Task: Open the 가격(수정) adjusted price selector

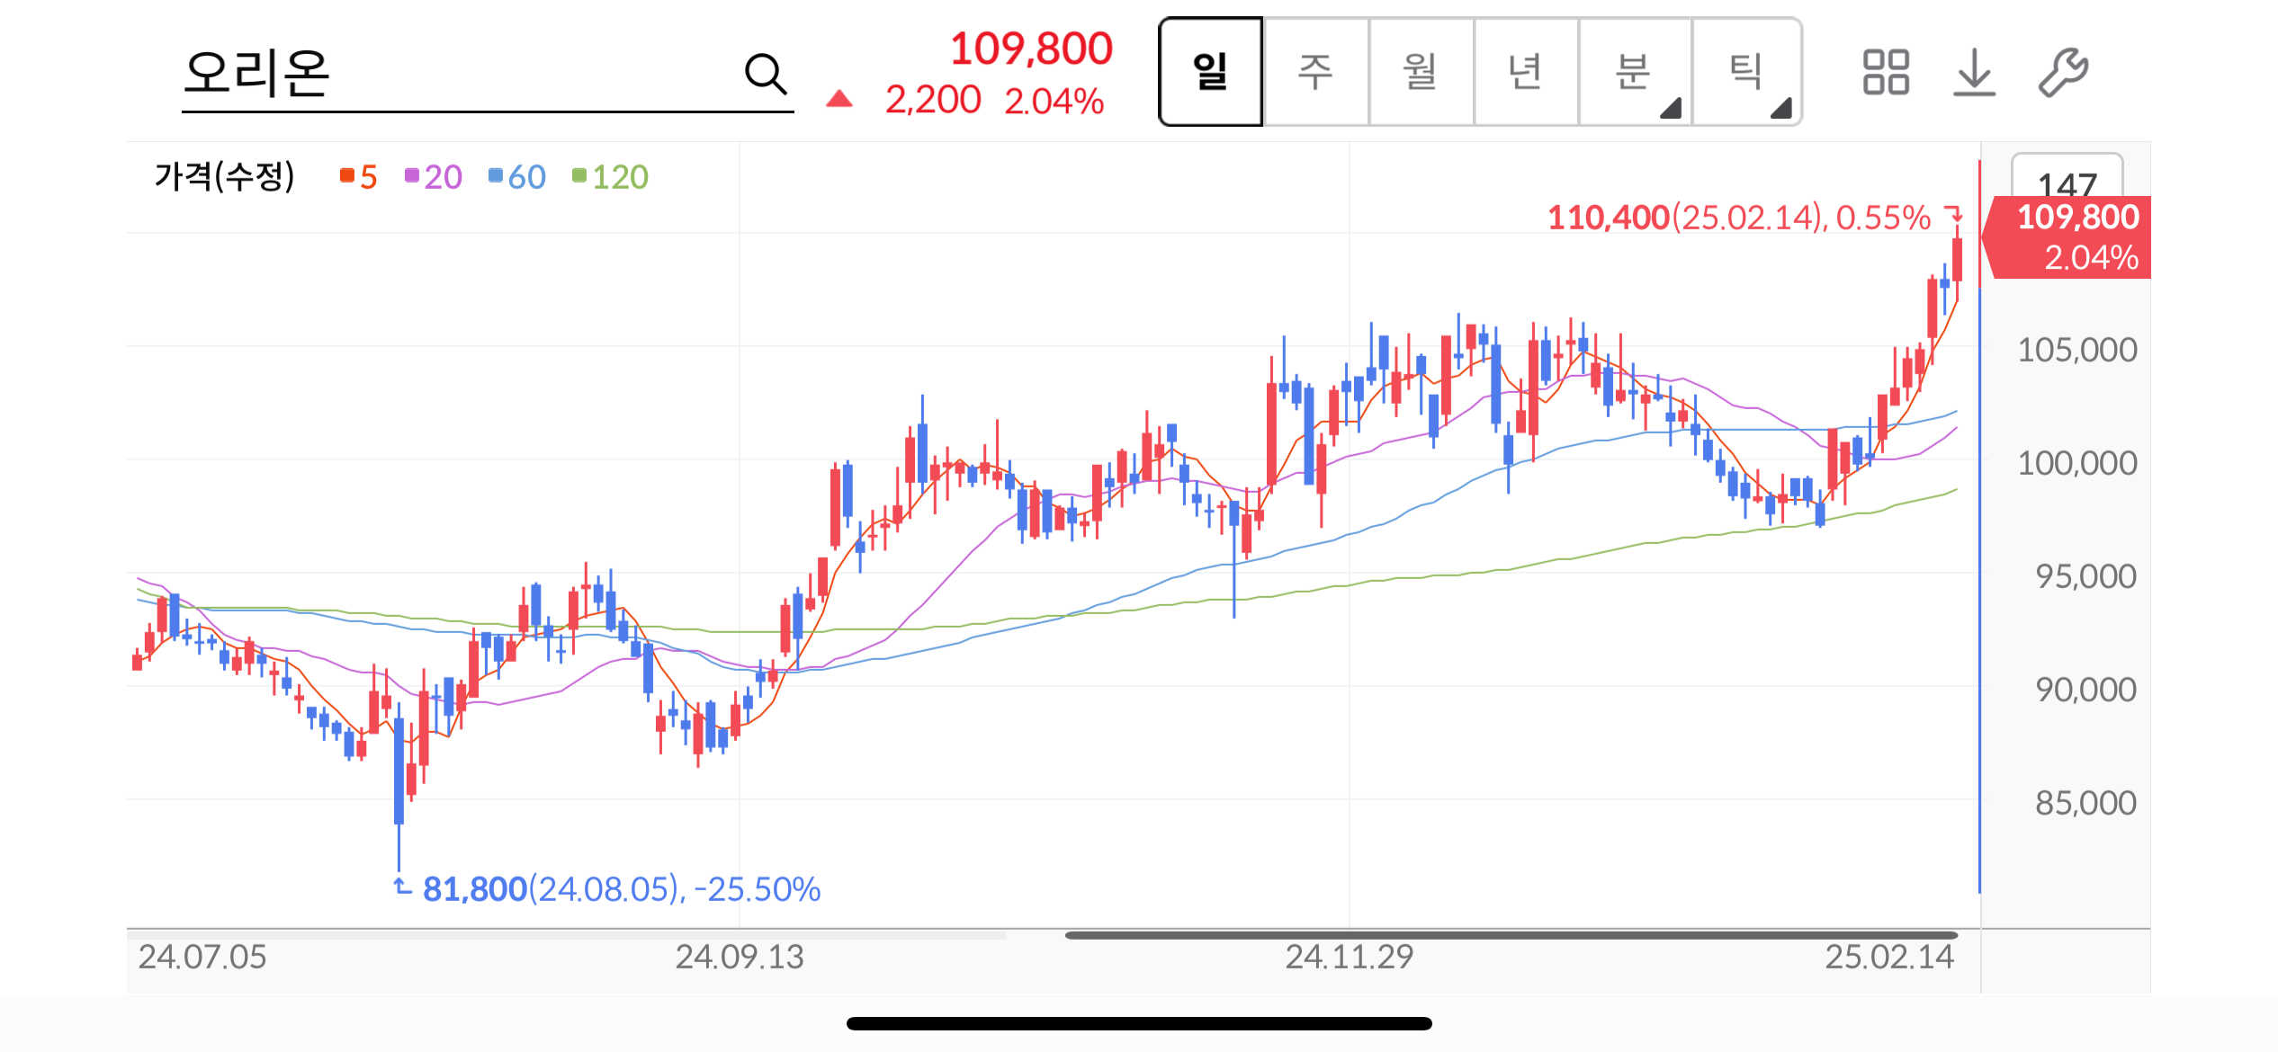Action: click(224, 176)
